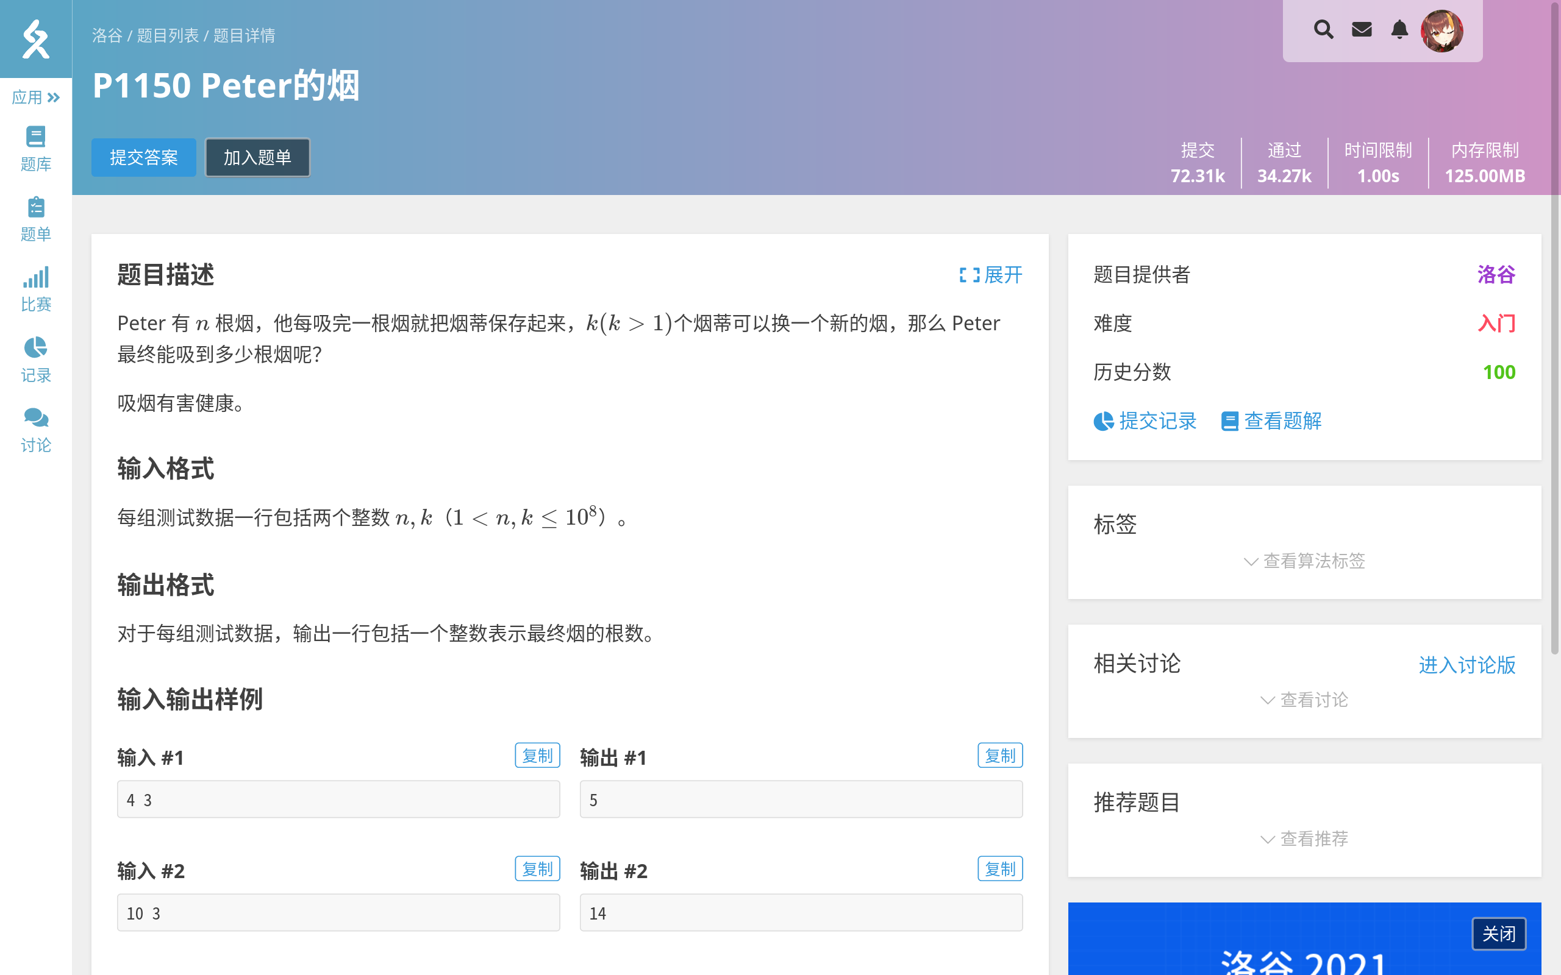Viewport: 1561px width, 975px height.
Task: Check messages via the envelope icon
Action: pos(1362,30)
